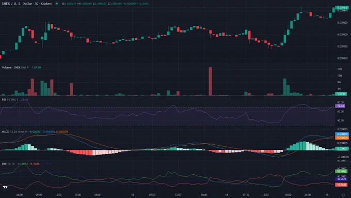Click the 16M volume scale label
This screenshot has height=198, width=351.
click(x=340, y=69)
